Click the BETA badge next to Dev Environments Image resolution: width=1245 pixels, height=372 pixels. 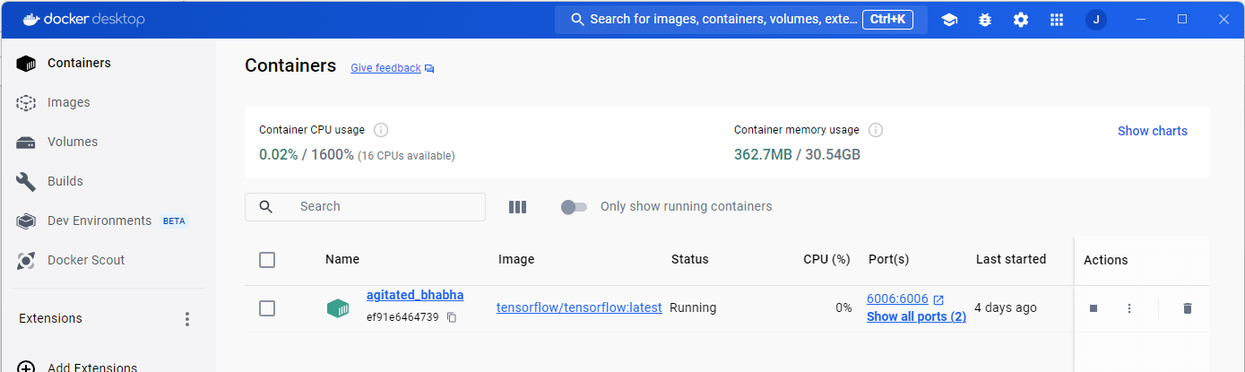click(x=174, y=221)
